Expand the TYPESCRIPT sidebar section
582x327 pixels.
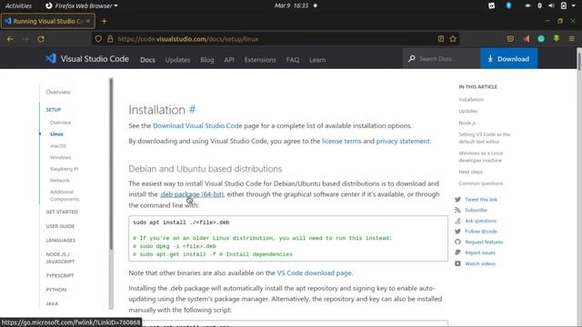click(x=60, y=275)
